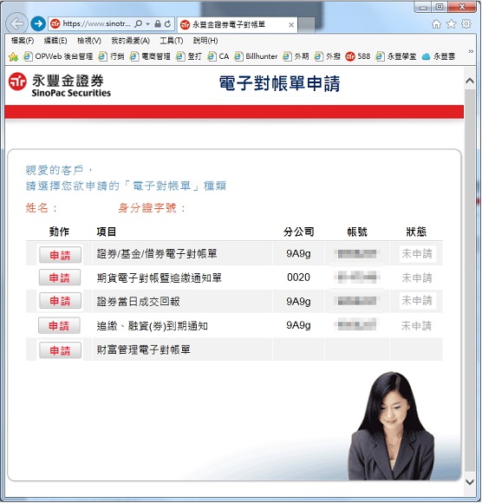Open the 行銷 bookmark

coord(111,56)
